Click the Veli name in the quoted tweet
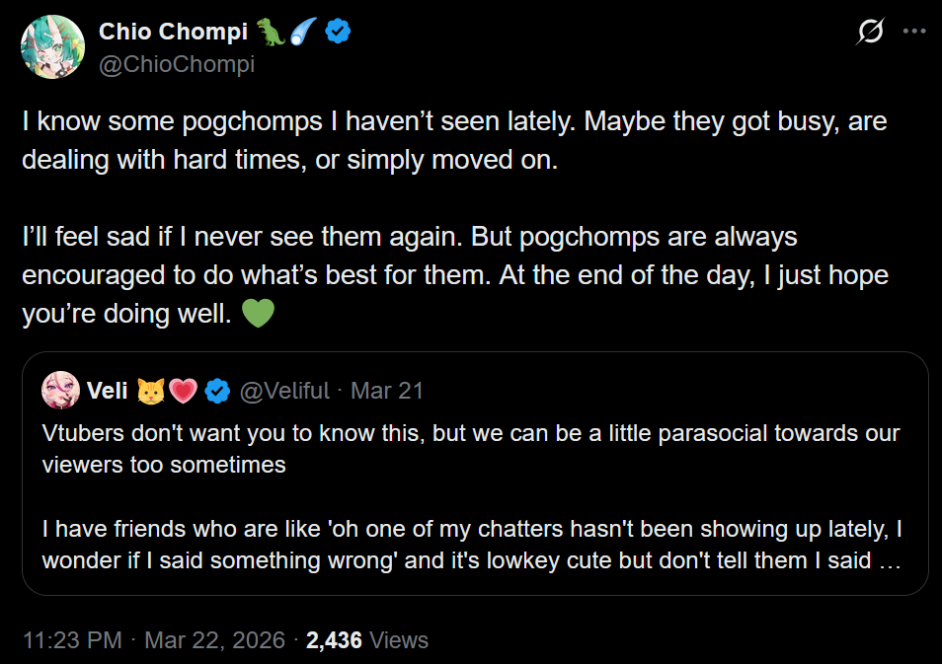942x664 pixels. (108, 391)
